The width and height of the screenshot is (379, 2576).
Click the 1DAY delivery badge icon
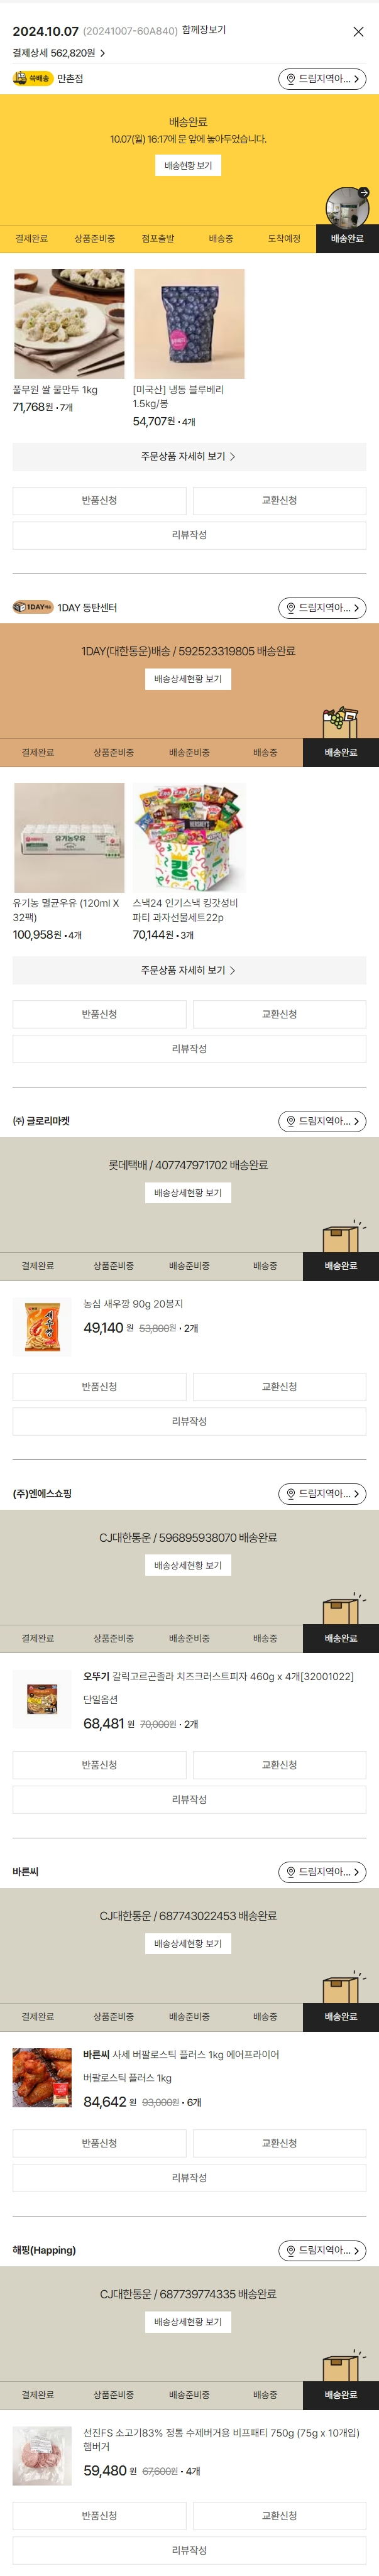(x=32, y=607)
